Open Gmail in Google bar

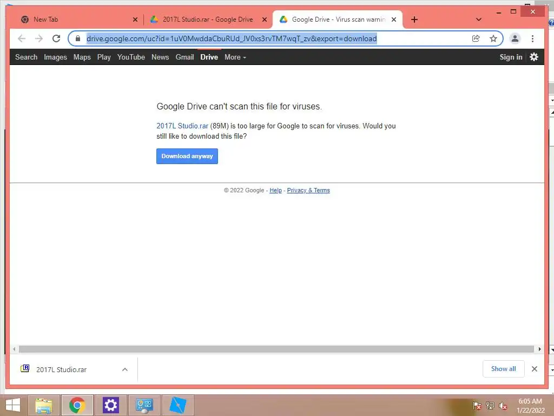tap(185, 57)
